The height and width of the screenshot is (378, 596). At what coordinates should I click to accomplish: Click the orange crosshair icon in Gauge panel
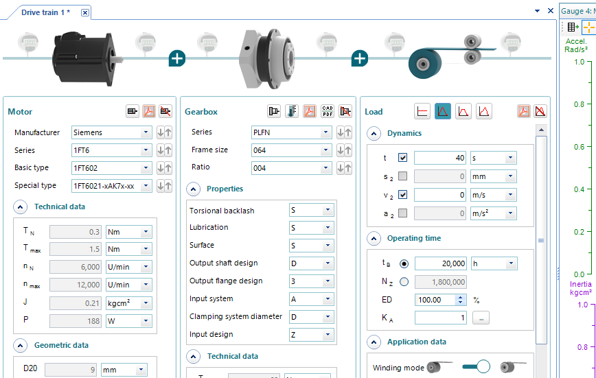[588, 27]
